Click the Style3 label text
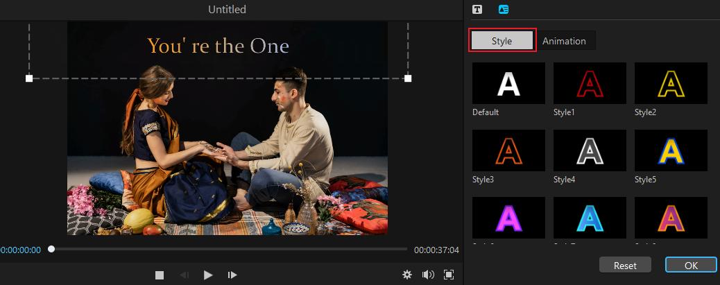Image resolution: width=720 pixels, height=285 pixels. click(483, 180)
